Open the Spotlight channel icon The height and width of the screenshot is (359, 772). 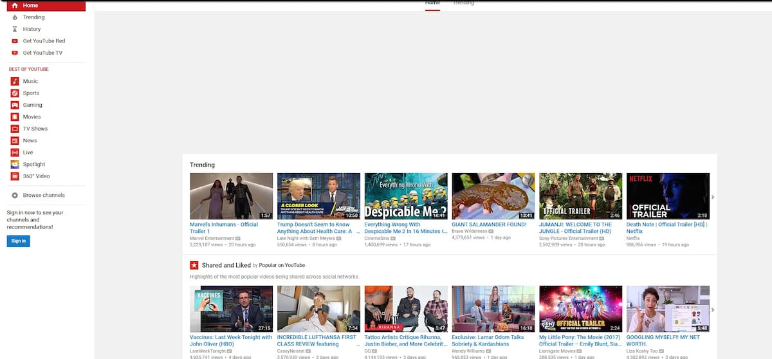point(15,164)
